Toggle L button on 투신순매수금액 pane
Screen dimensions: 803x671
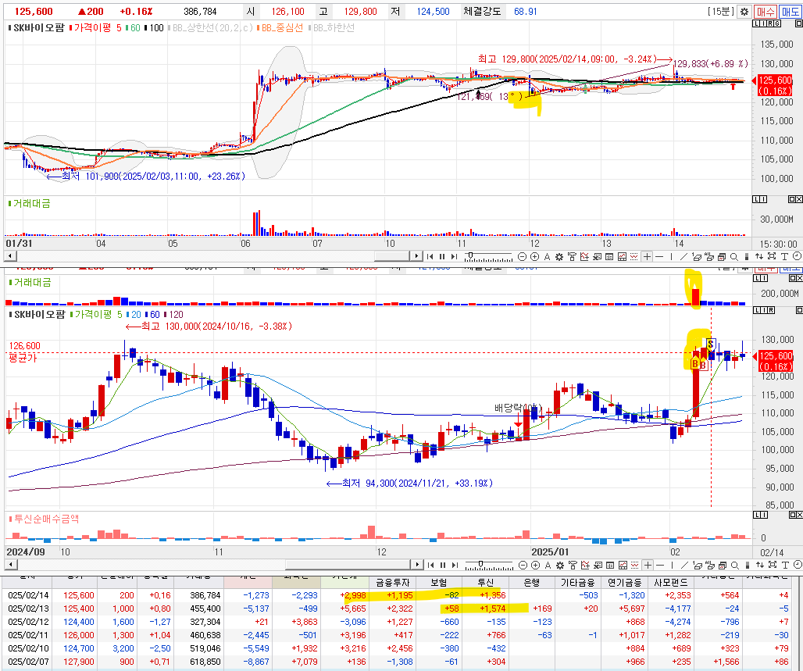(x=756, y=514)
